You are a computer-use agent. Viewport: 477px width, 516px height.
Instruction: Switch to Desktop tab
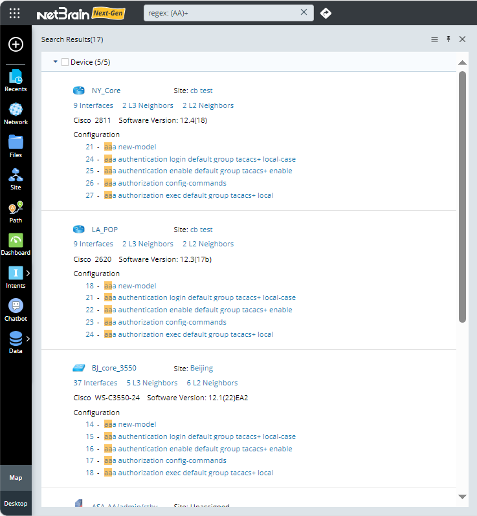[x=16, y=504]
